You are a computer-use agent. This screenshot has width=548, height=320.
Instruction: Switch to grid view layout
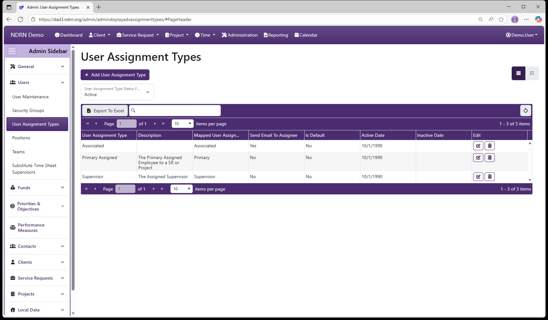coord(518,73)
